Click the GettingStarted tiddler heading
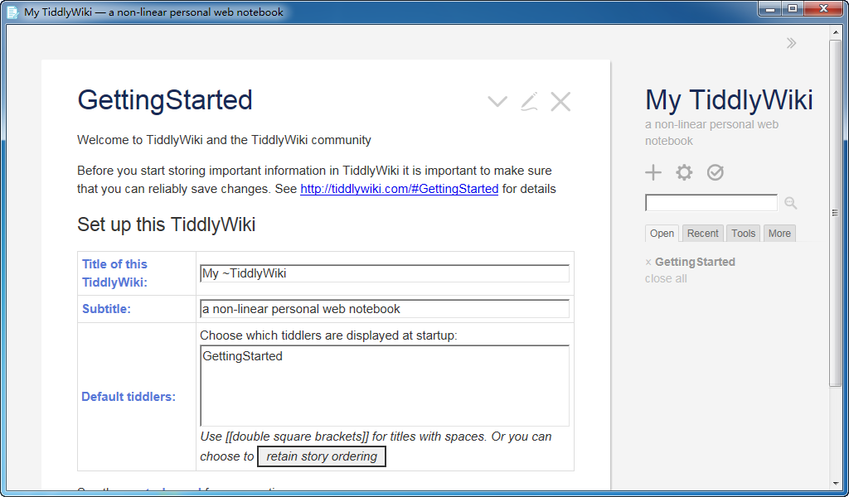849x497 pixels. 165,100
